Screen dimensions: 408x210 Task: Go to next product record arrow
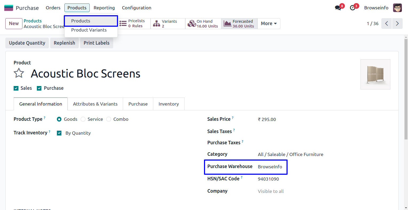point(397,24)
